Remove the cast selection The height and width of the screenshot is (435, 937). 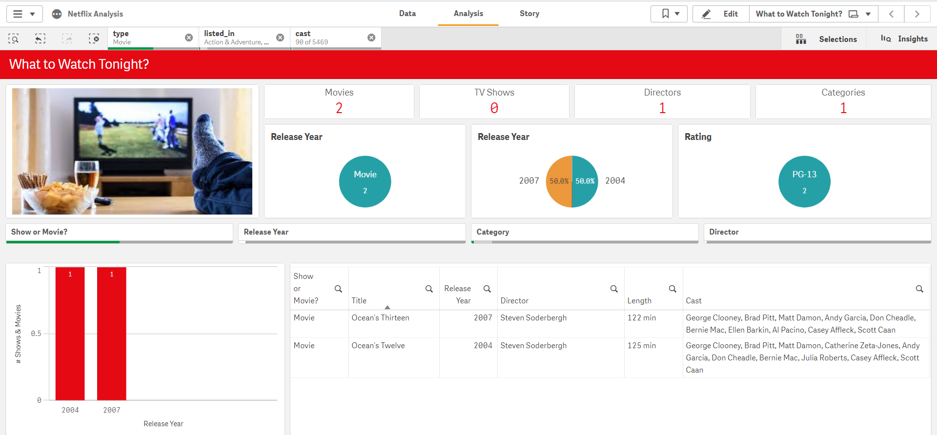point(371,38)
